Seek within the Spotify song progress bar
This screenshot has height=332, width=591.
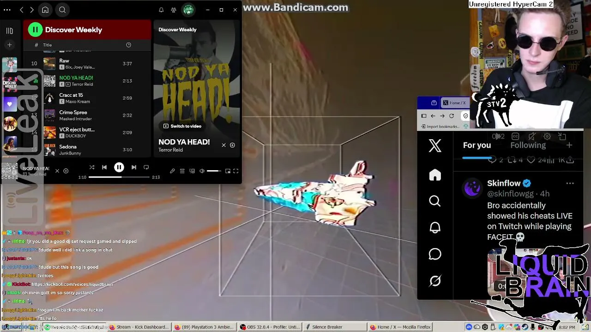point(119,177)
